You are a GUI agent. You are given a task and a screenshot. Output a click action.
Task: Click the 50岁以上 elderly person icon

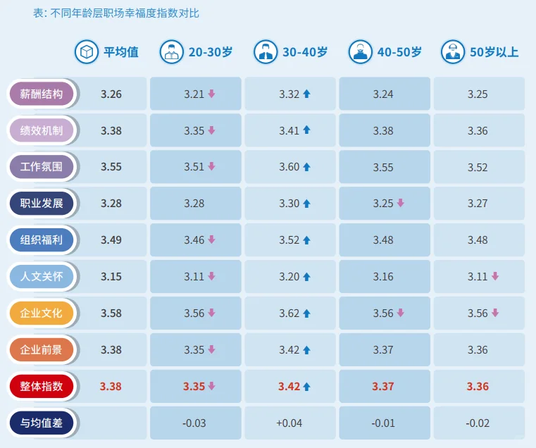(453, 52)
